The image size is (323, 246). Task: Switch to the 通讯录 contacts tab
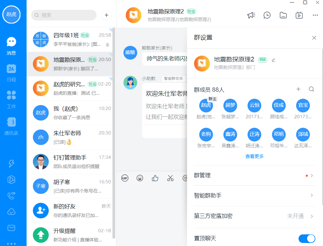click(x=11, y=127)
